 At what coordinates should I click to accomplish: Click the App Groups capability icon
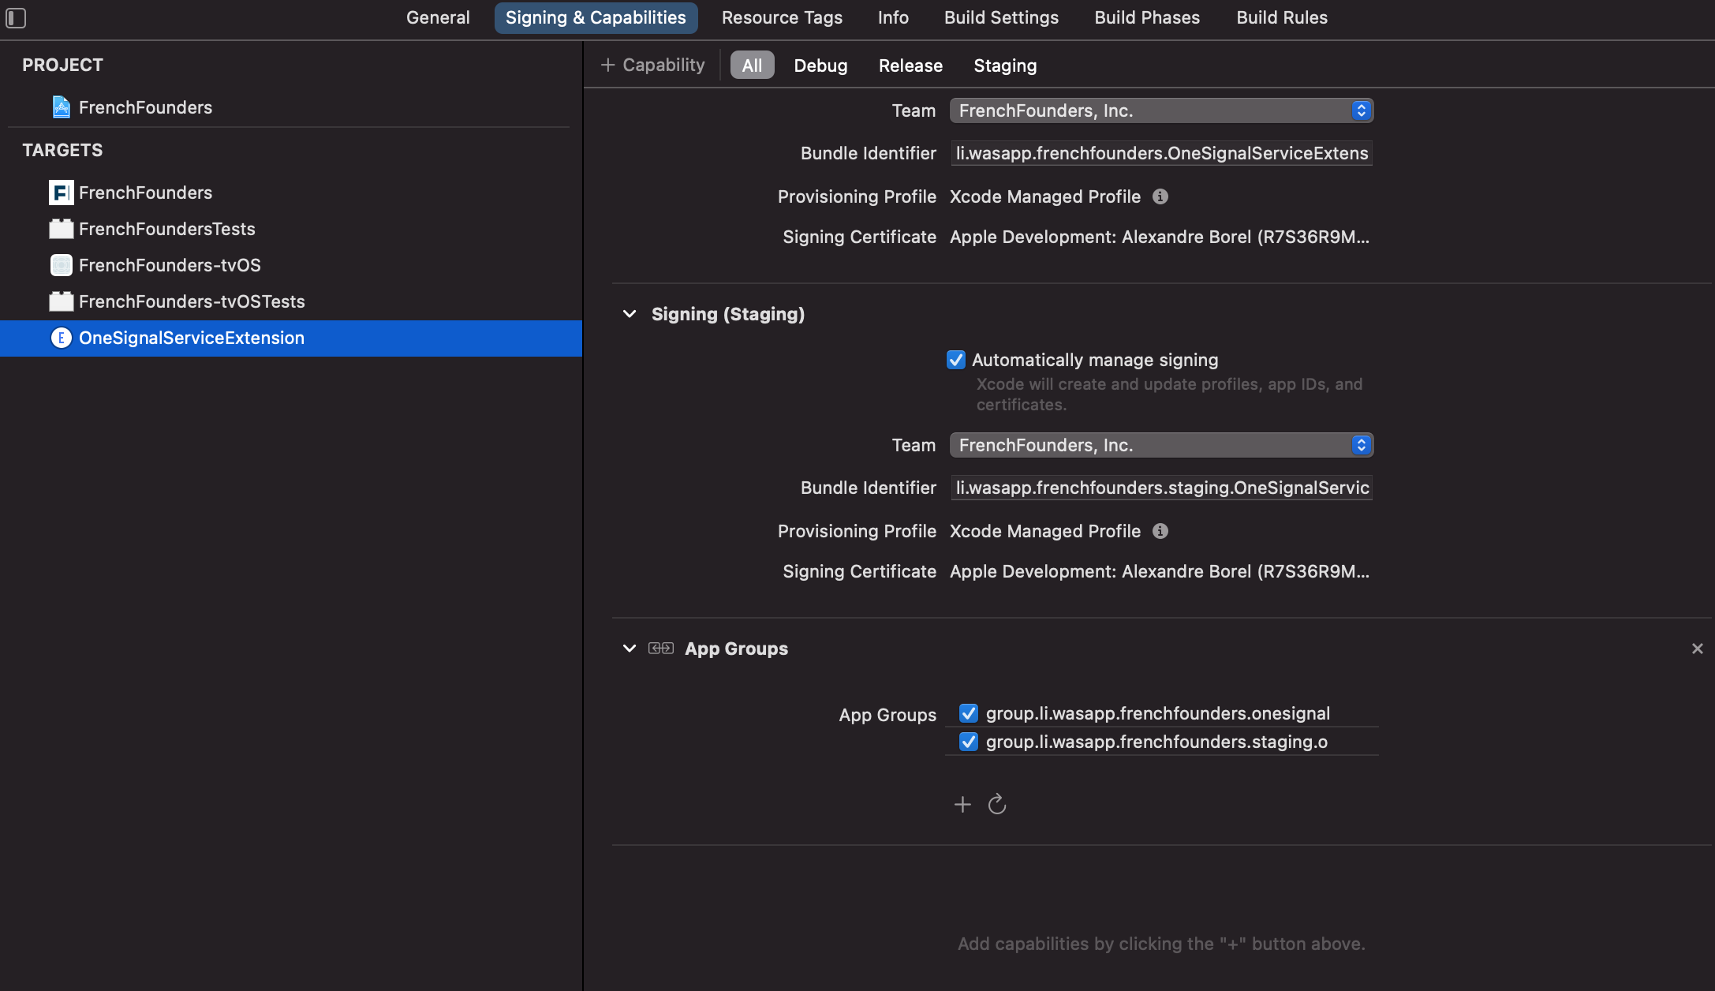(661, 648)
